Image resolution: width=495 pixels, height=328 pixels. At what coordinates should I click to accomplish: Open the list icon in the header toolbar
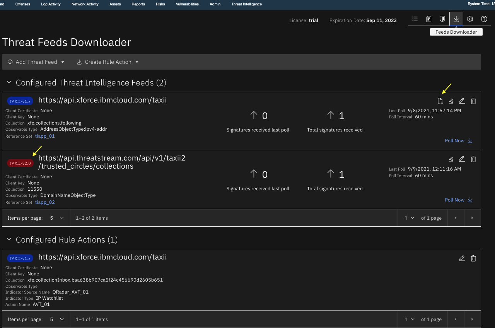415,19
